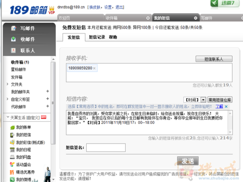Open 我的微博 icon

tap(12, 179)
